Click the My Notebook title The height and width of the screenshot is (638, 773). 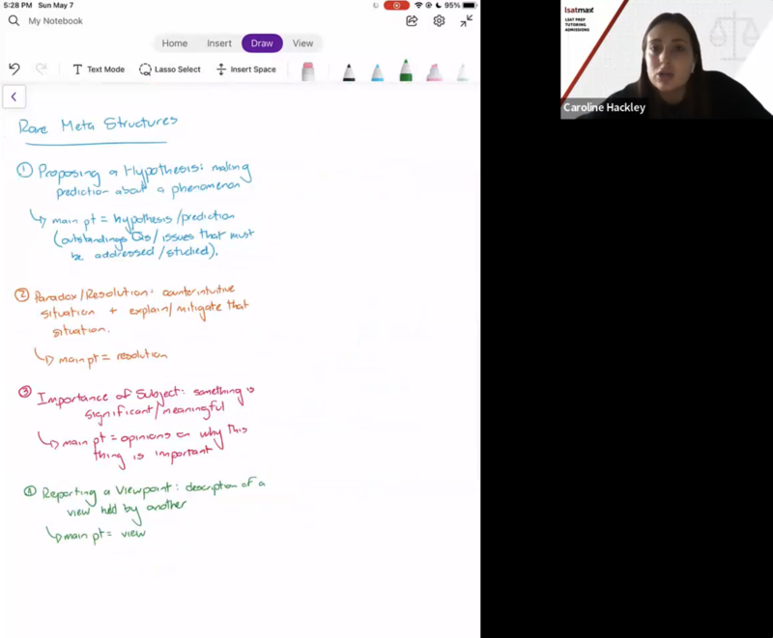(x=55, y=20)
